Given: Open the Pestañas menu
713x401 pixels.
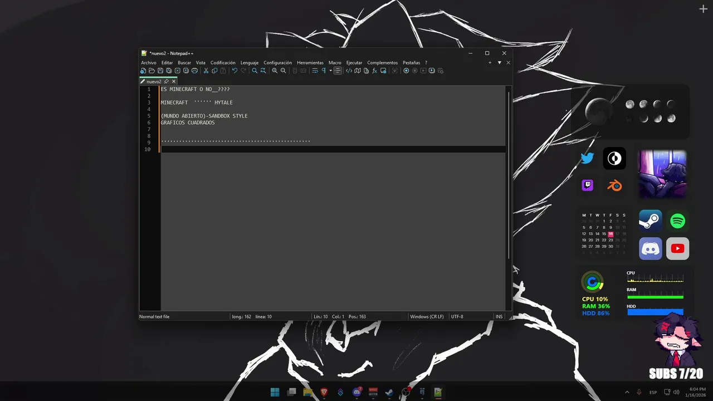Looking at the screenshot, I should coord(412,63).
